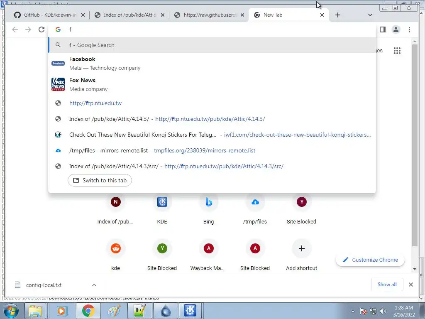Image resolution: width=425 pixels, height=319 pixels.
Task: Open Windows Media Player taskbar icon
Action: coord(61,311)
